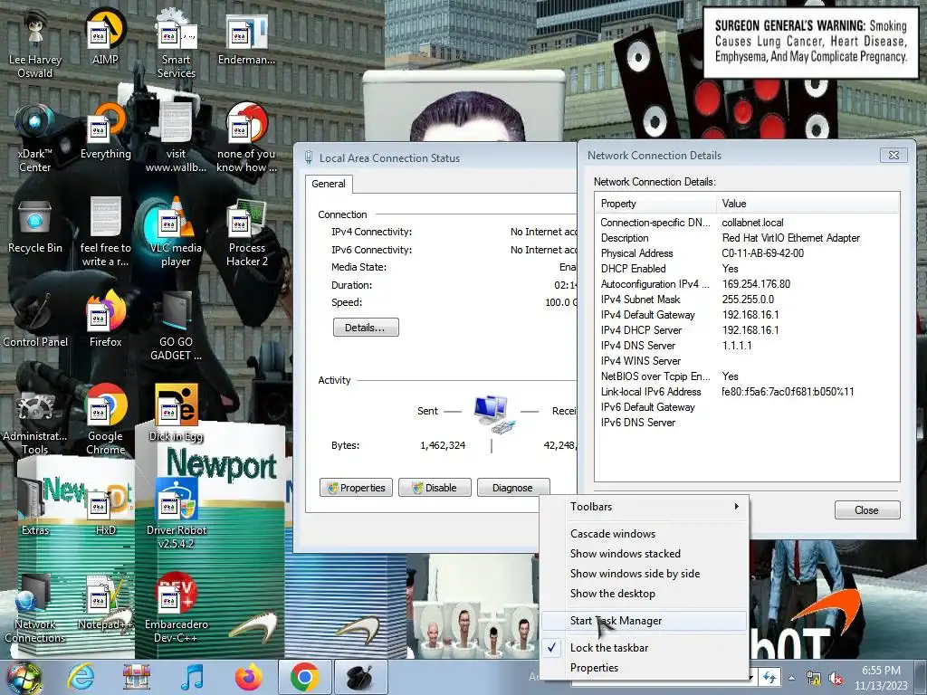The height and width of the screenshot is (695, 927).
Task: Launch Notepad++ desktop shortcut
Action: [x=105, y=601]
